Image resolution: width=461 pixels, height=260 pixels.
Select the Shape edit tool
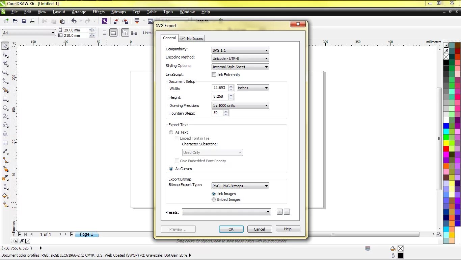pos(5,55)
